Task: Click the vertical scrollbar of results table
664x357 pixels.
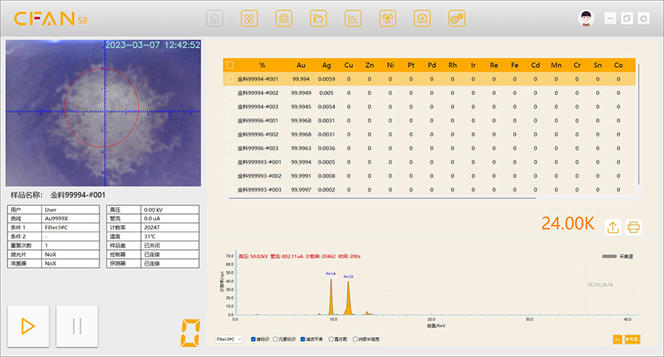Action: click(638, 124)
